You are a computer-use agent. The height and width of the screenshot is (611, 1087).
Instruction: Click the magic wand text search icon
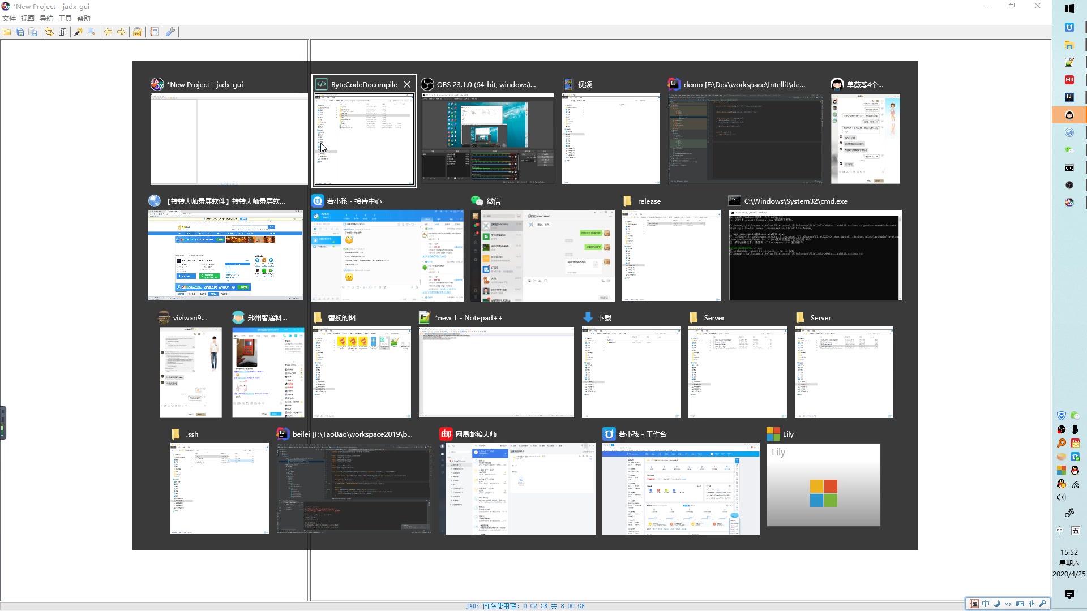(x=78, y=32)
